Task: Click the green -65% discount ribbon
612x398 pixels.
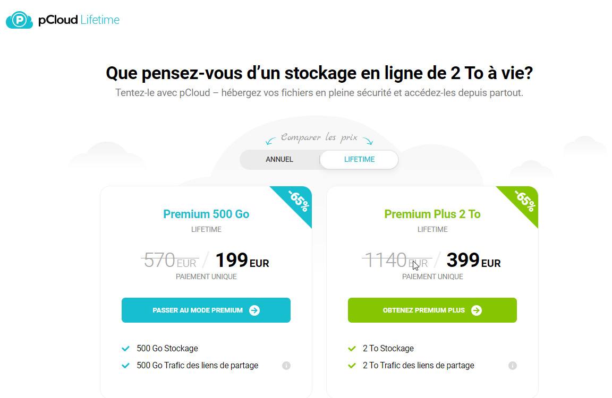Action: (523, 201)
